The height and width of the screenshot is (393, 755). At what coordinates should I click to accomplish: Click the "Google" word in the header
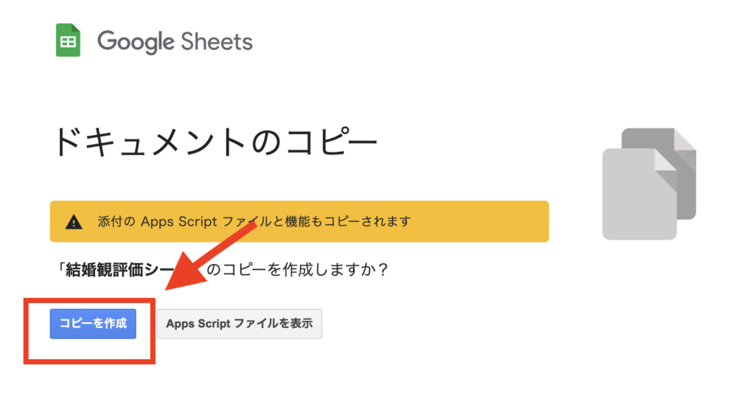tap(138, 41)
